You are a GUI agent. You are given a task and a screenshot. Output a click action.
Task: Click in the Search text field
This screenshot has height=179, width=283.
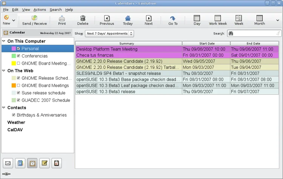(x=257, y=33)
